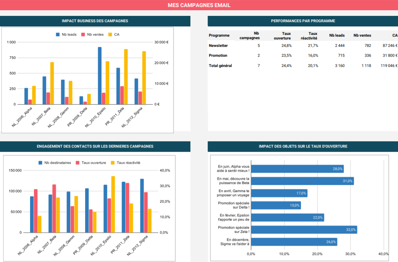398x262 pixels.
Task: Click the 24,4% total opening rate cell
Action: 286,65
